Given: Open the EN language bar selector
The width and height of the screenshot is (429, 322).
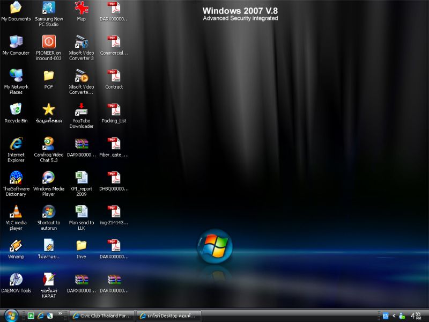Looking at the screenshot, I should pyautogui.click(x=385, y=316).
